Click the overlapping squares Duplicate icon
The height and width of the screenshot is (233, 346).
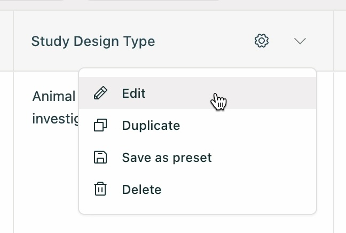tap(100, 125)
